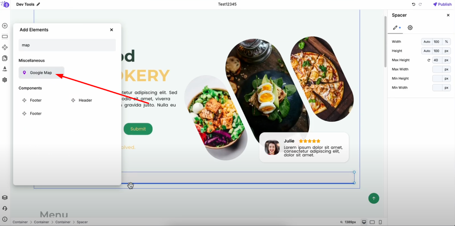455x226 pixels.
Task: Open the support headset icon in sidebar
Action: tap(4, 208)
